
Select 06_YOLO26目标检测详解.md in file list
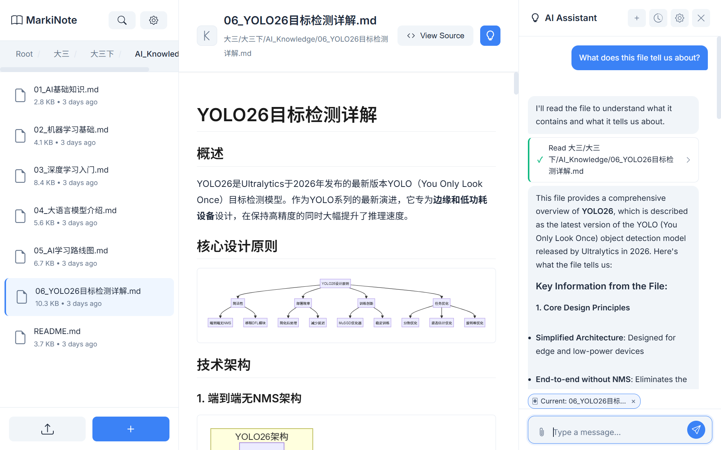pyautogui.click(x=89, y=297)
